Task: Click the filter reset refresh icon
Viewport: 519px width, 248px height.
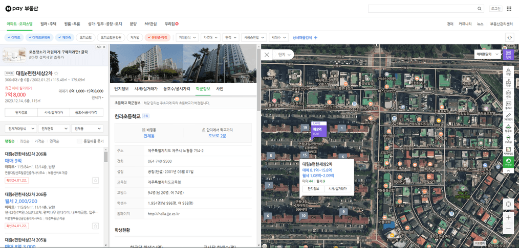Action: (510, 38)
